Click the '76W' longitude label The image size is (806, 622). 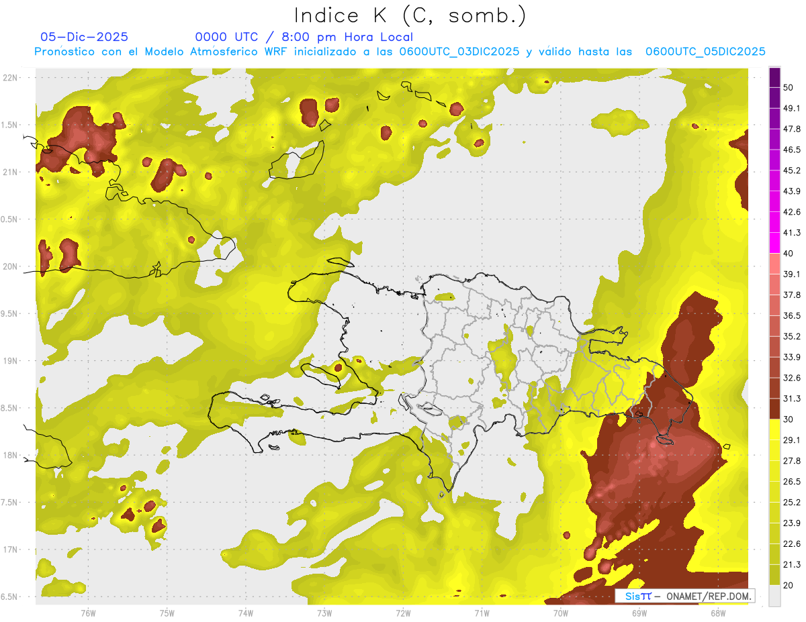point(88,613)
